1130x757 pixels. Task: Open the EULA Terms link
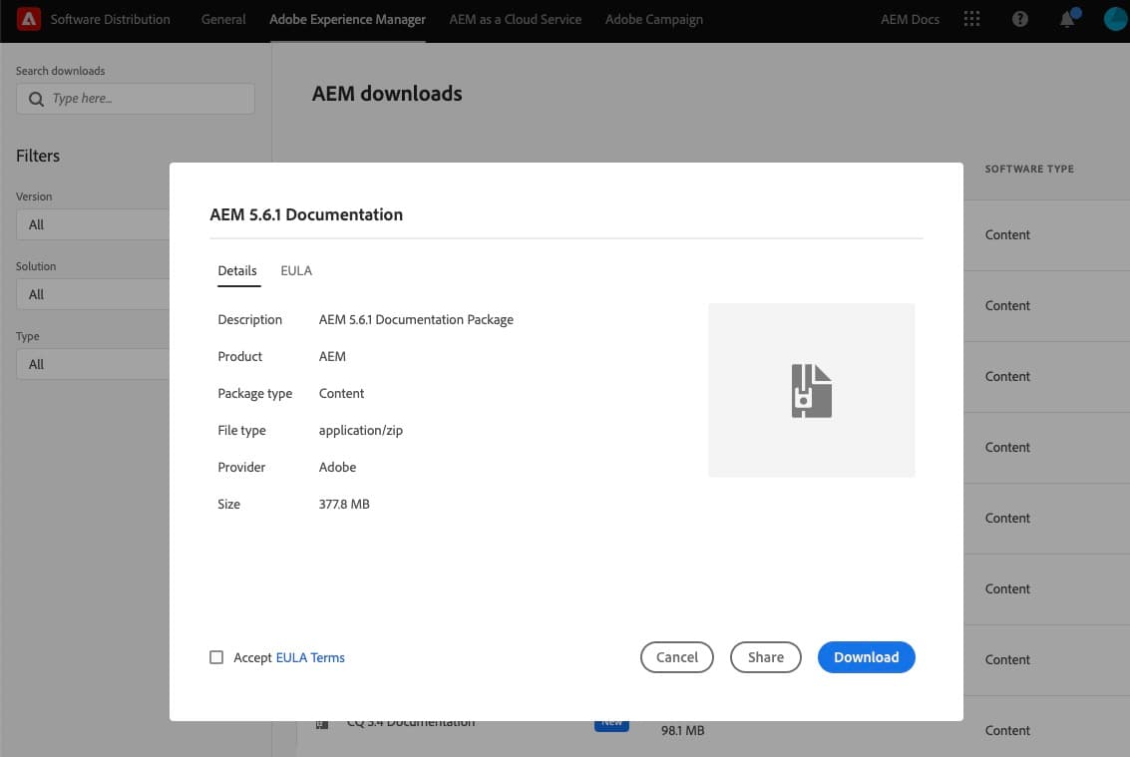[x=310, y=657]
